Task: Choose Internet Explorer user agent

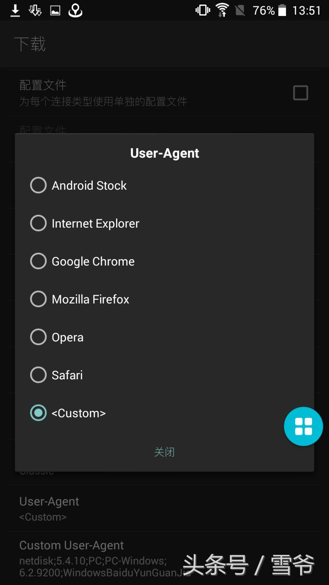Action: click(x=38, y=223)
